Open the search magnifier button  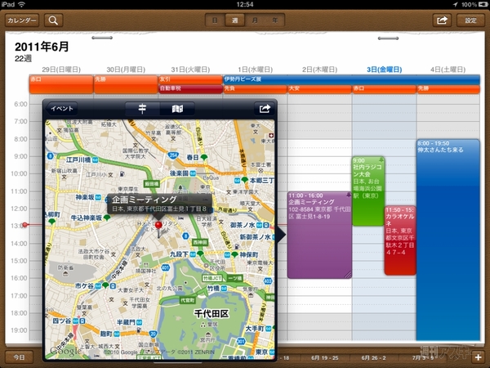point(53,20)
